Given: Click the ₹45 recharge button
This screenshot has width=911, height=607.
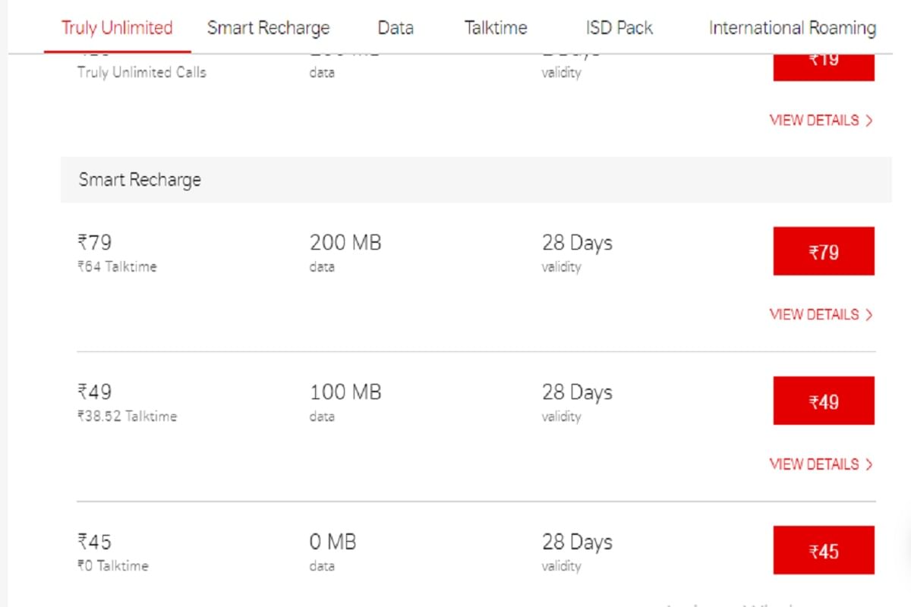Looking at the screenshot, I should (x=824, y=550).
